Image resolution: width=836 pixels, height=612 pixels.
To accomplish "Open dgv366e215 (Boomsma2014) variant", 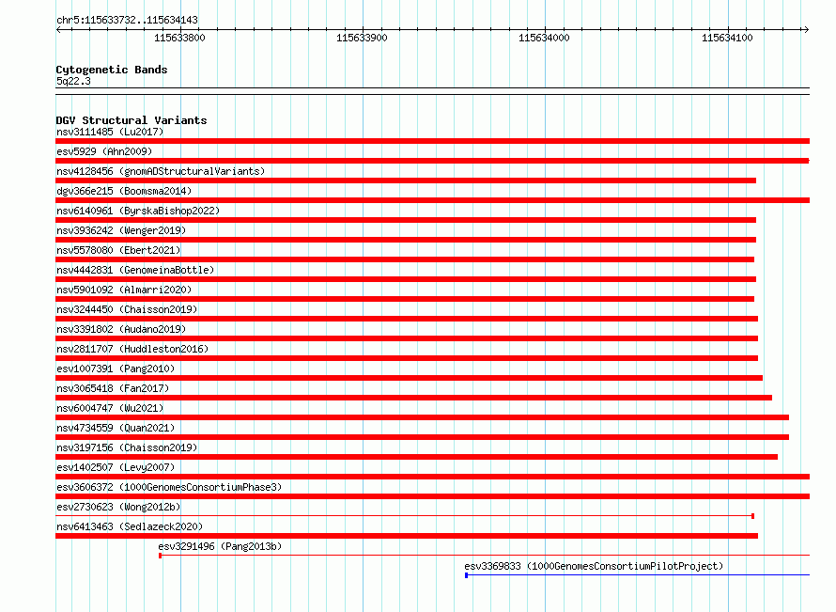I will [124, 191].
